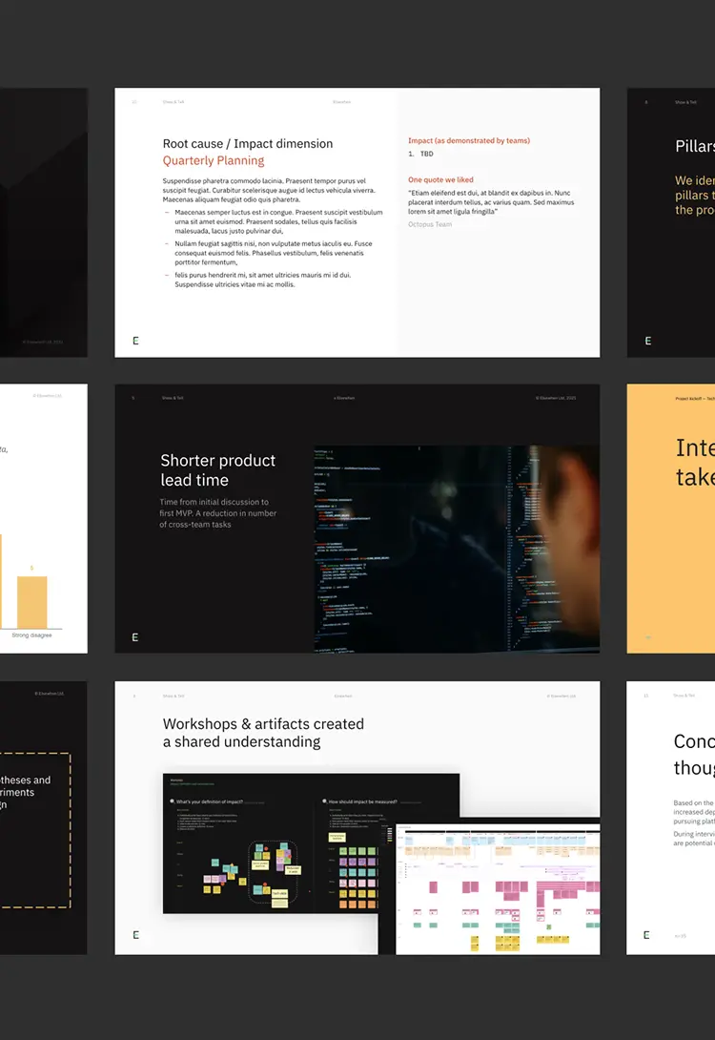Select the pink timeline board screenshot
The width and height of the screenshot is (715, 1040).
(498, 889)
